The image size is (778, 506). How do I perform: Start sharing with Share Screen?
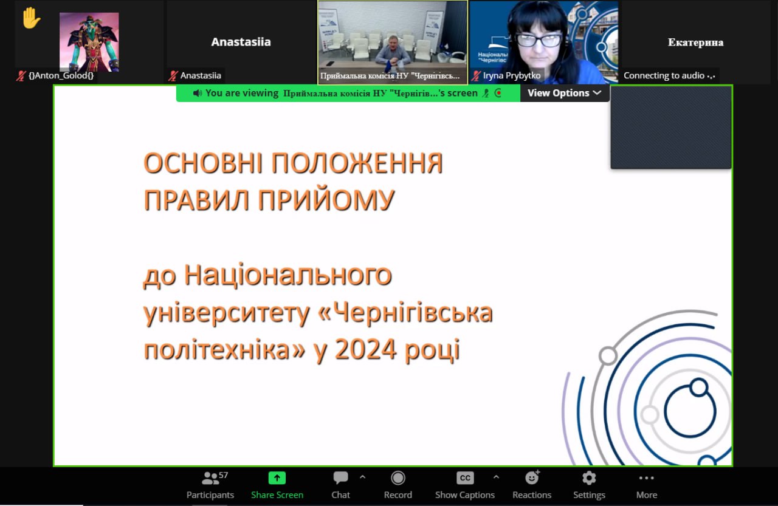tap(277, 485)
